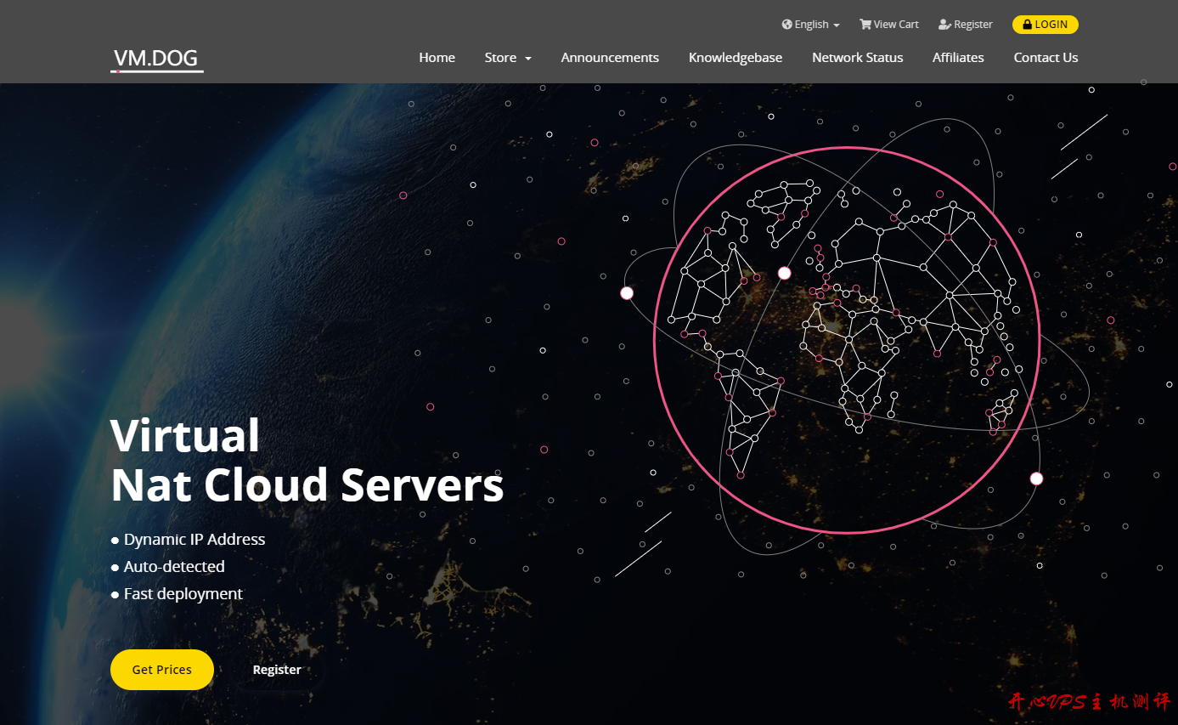Click the "Dynamic IP Address" bullet text

[194, 540]
